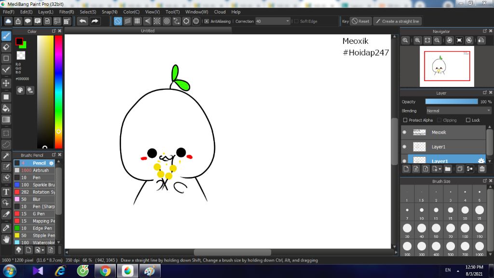Select the Lasso tool

point(6,145)
